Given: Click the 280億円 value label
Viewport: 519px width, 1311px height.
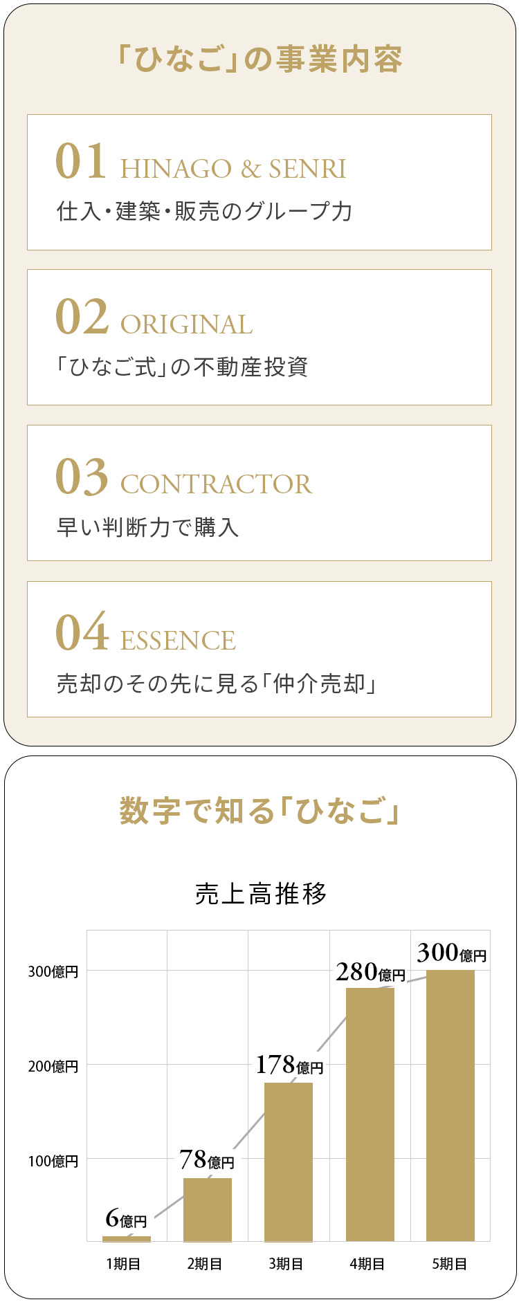Looking at the screenshot, I should 370,973.
